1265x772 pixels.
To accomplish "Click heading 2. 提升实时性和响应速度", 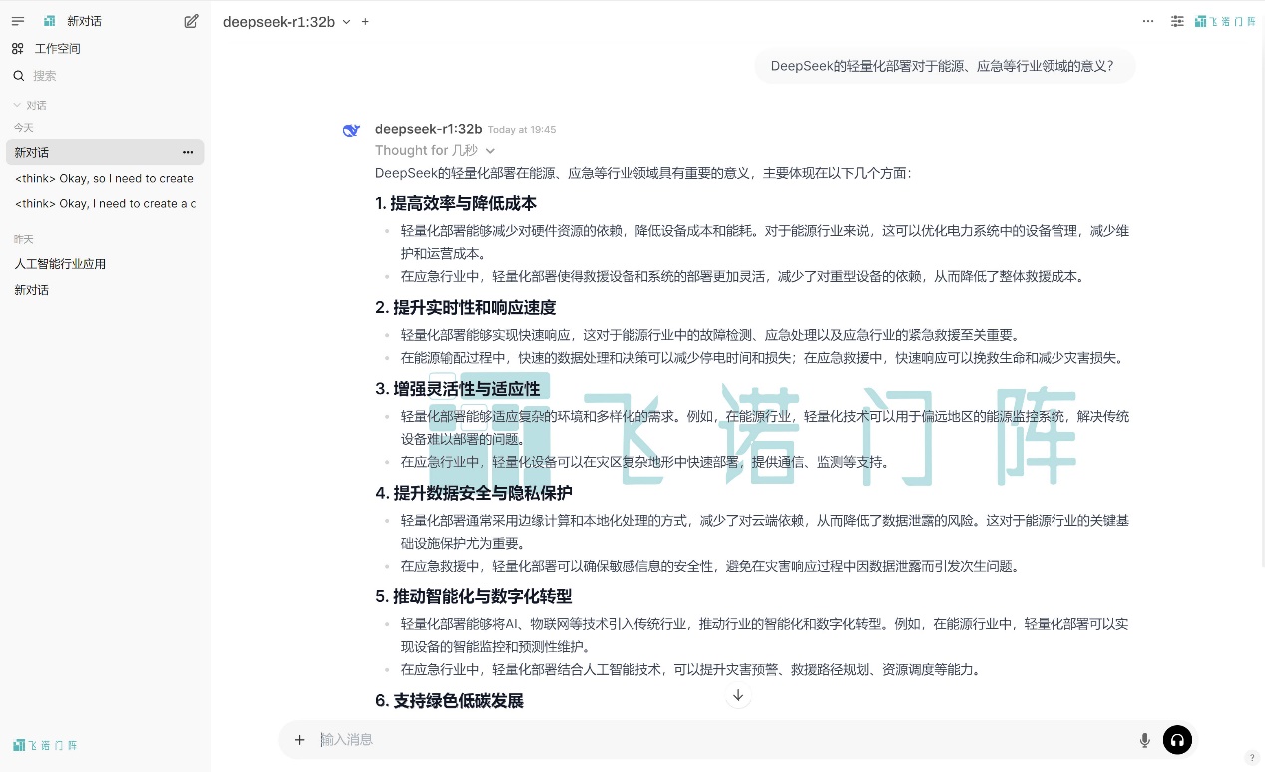I will click(466, 308).
